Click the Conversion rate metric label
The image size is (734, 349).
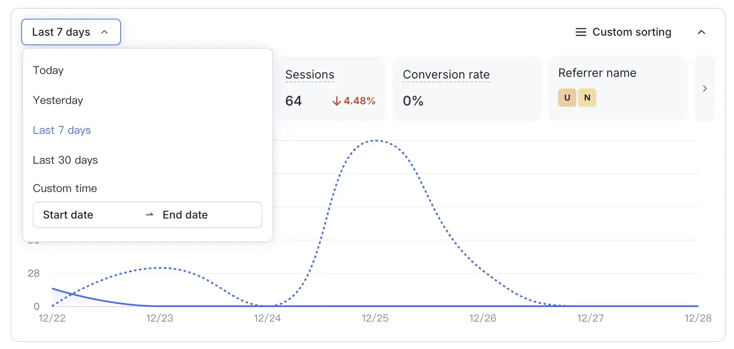pos(446,74)
